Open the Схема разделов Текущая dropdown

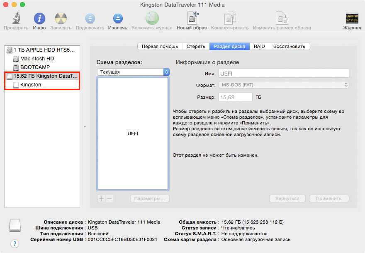133,72
